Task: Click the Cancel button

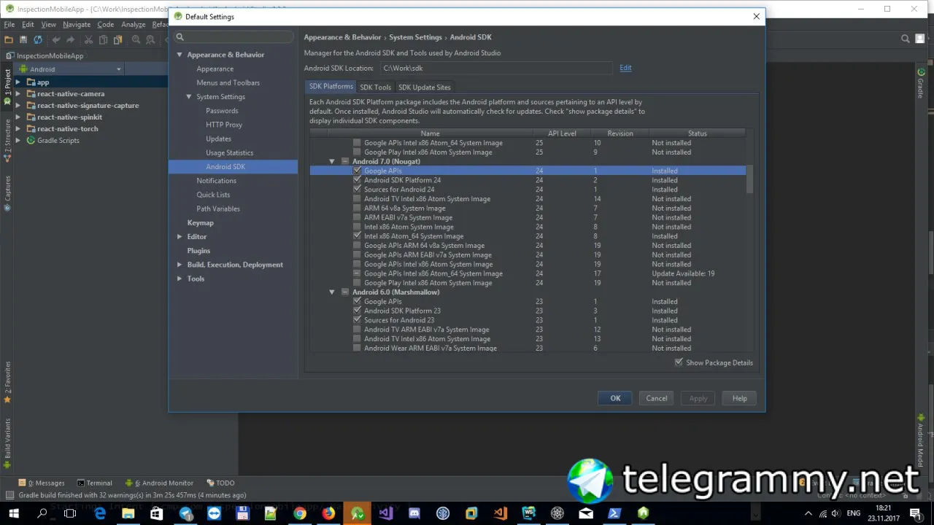Action: click(657, 398)
